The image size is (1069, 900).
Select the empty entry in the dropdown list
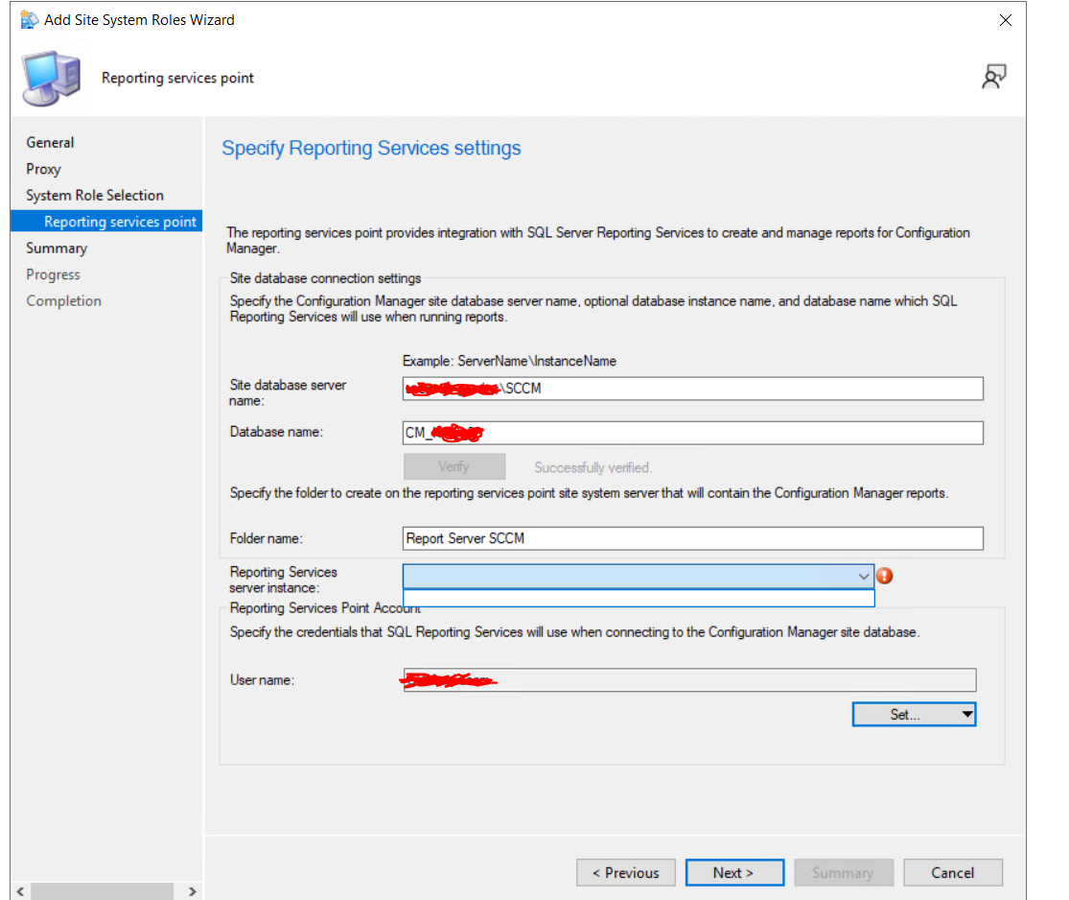click(x=639, y=598)
